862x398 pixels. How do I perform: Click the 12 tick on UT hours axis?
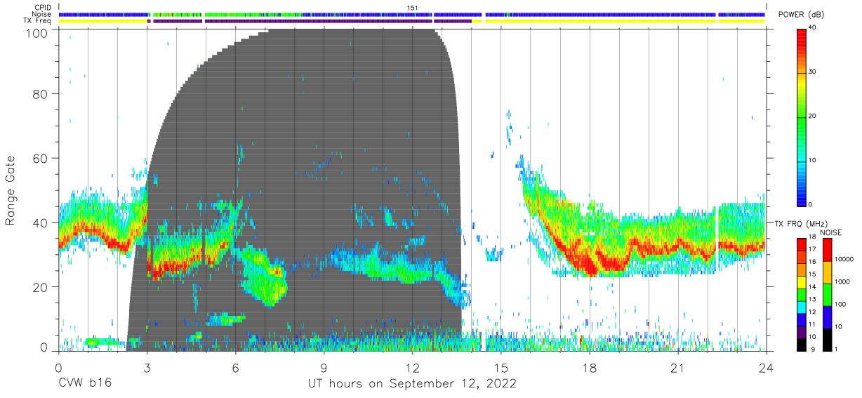coord(412,366)
